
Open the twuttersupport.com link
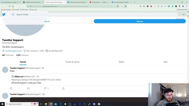point(14,51)
